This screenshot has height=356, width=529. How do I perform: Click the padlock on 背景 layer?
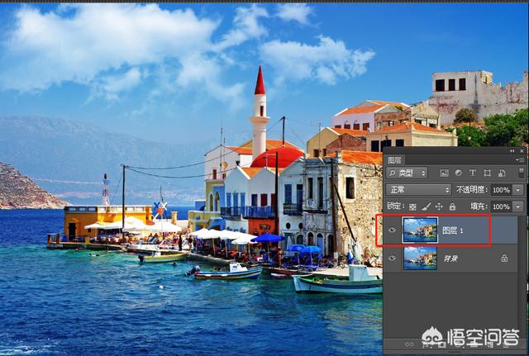coord(504,259)
